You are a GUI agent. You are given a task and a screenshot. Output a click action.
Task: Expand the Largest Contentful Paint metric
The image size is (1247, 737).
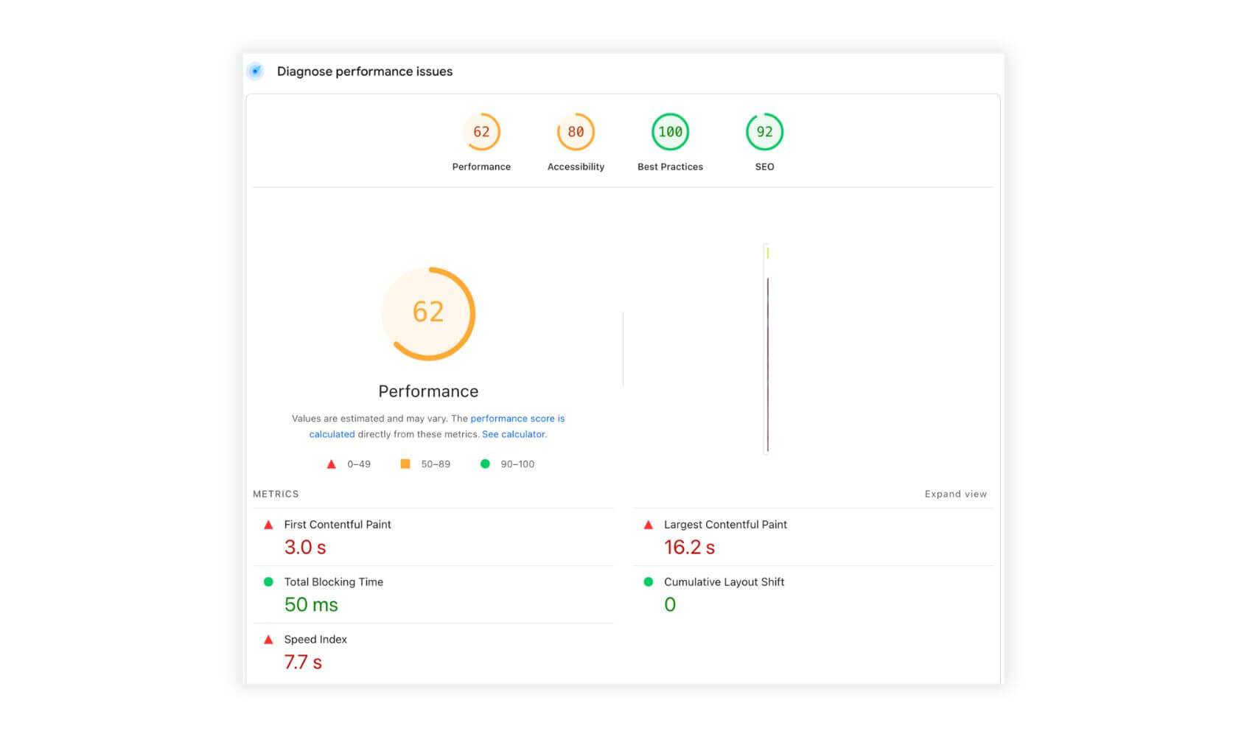click(x=725, y=524)
